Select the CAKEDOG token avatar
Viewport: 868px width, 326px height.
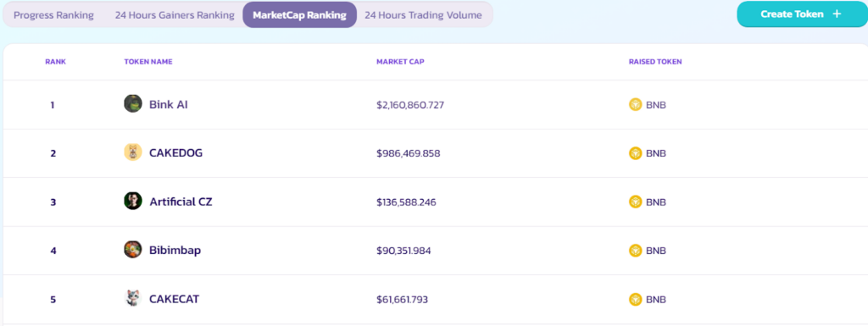[x=133, y=152]
